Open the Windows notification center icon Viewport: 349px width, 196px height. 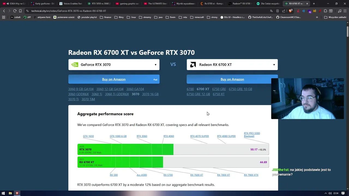tap(343, 193)
